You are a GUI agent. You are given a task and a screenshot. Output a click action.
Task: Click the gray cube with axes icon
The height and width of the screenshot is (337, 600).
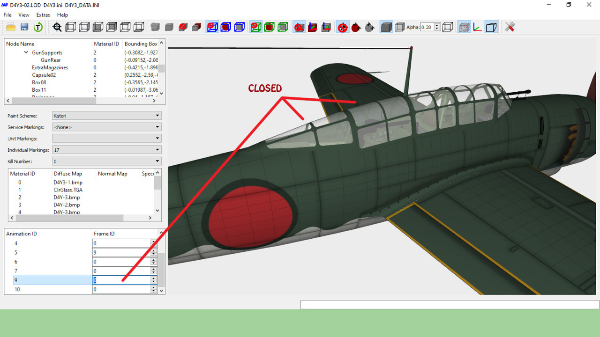326,27
